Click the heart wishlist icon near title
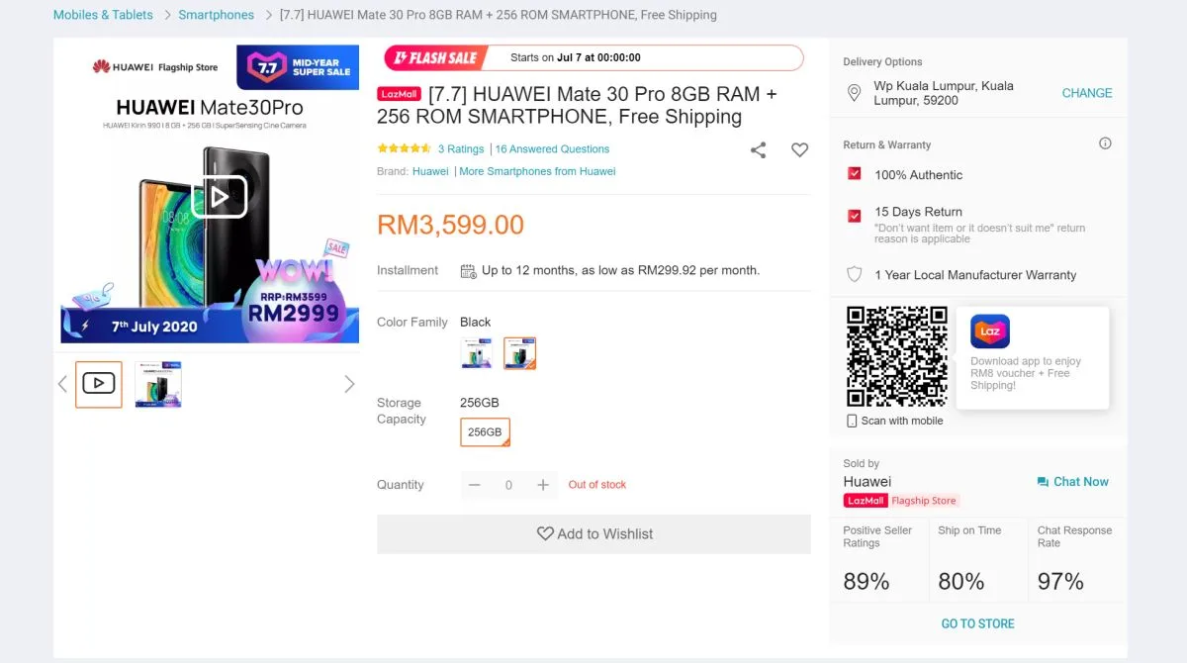The image size is (1187, 663). pos(799,150)
